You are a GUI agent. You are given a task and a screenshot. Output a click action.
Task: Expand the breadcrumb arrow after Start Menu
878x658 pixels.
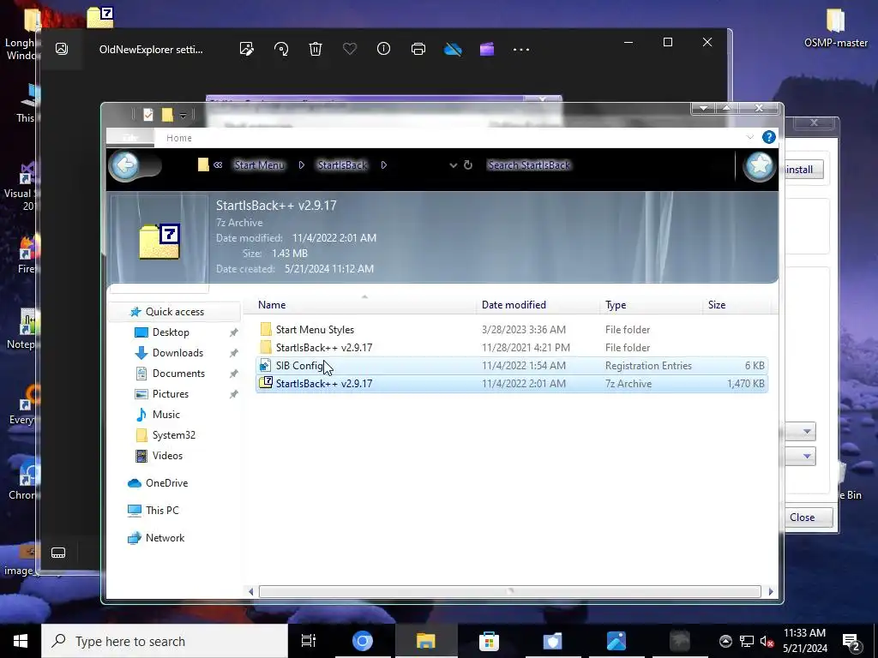click(301, 165)
